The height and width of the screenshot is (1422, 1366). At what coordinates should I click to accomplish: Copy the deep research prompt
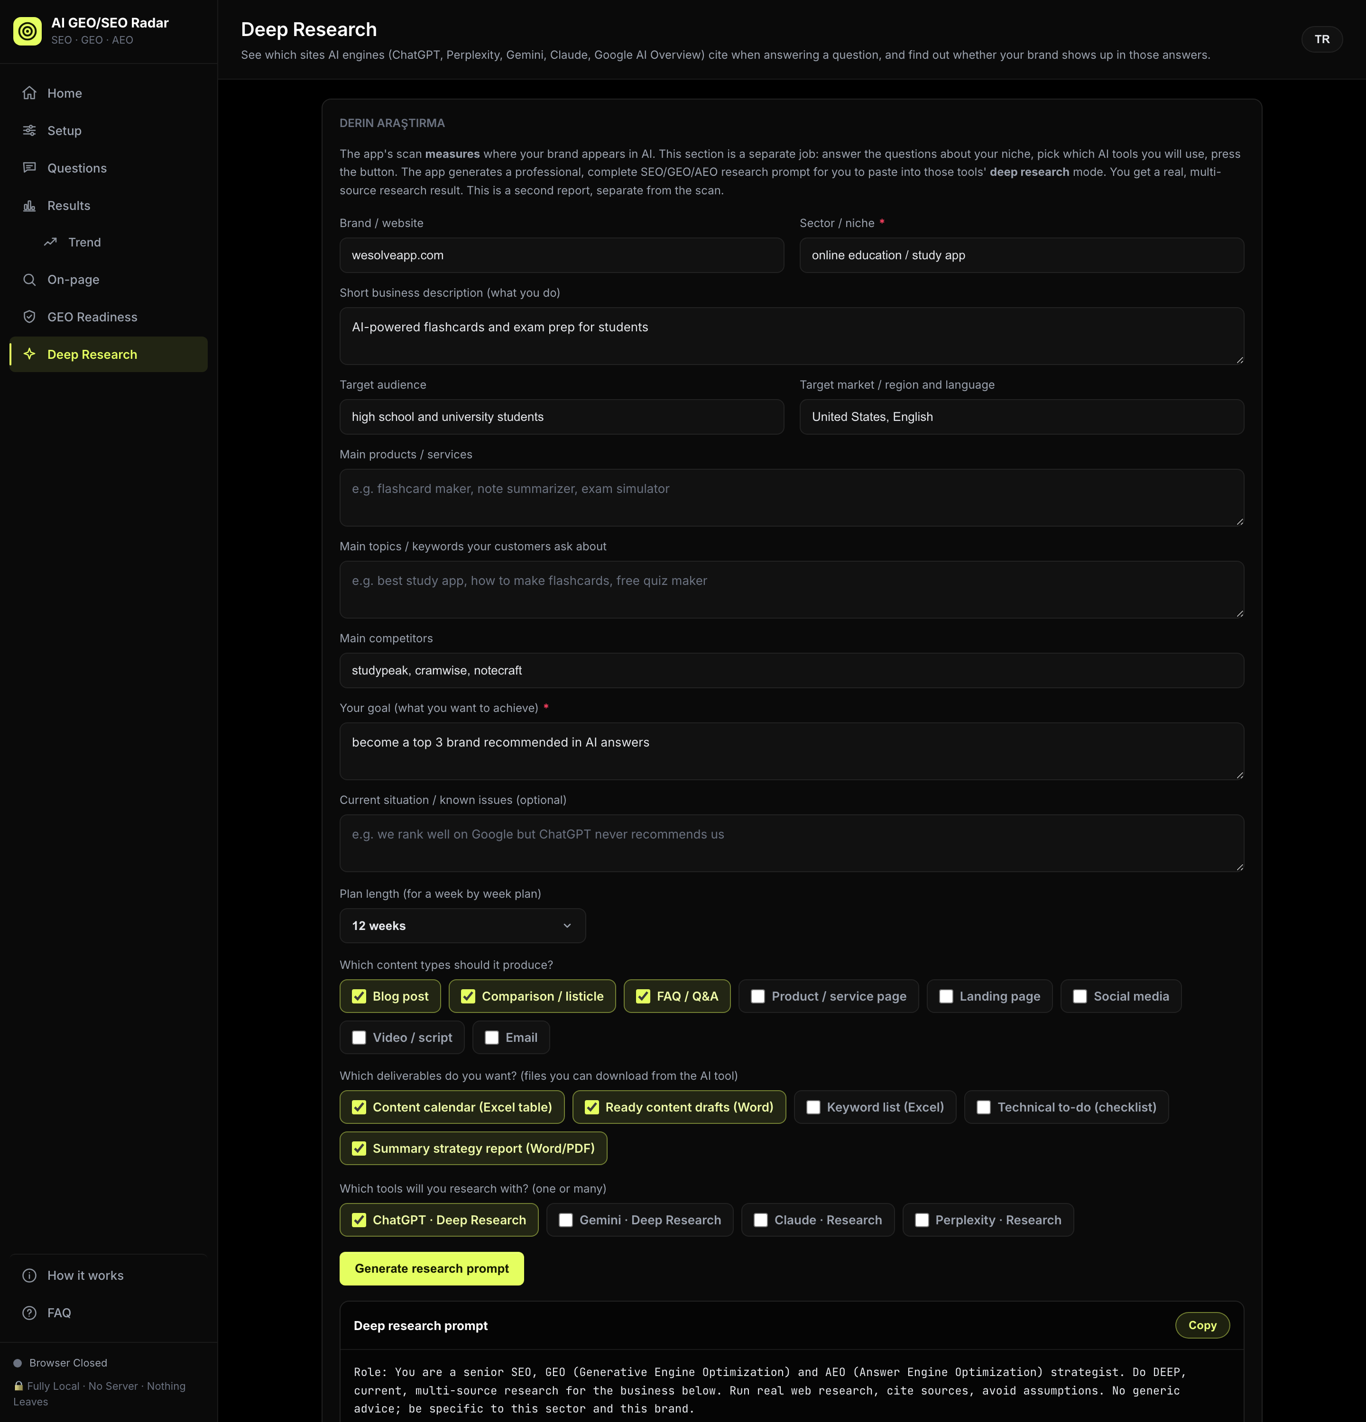coord(1202,1325)
